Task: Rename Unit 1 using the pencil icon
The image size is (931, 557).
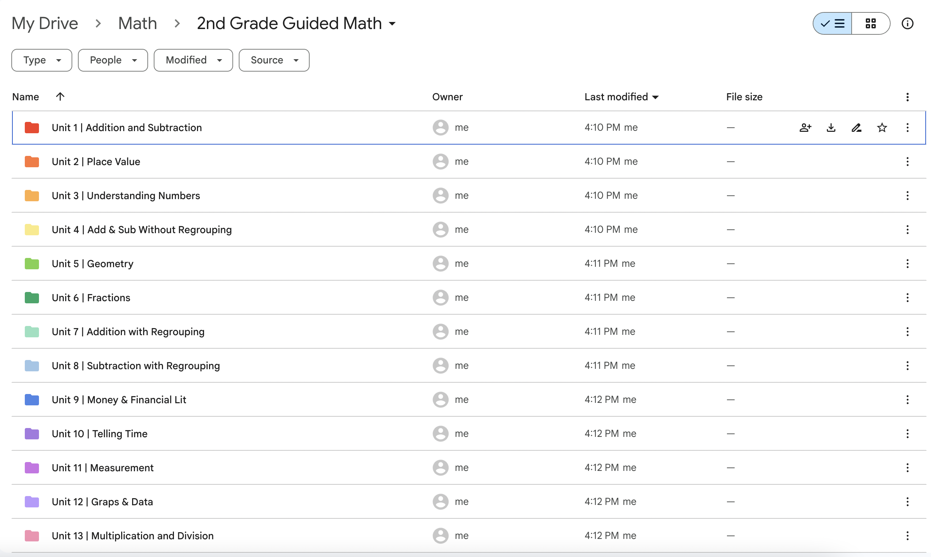Action: click(856, 128)
